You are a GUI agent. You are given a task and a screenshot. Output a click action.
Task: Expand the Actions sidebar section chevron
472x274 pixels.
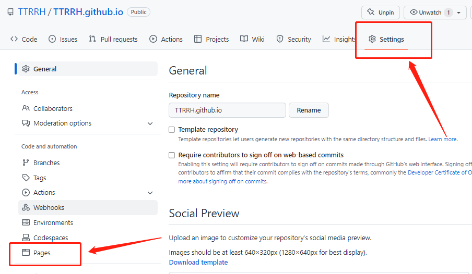[150, 193]
